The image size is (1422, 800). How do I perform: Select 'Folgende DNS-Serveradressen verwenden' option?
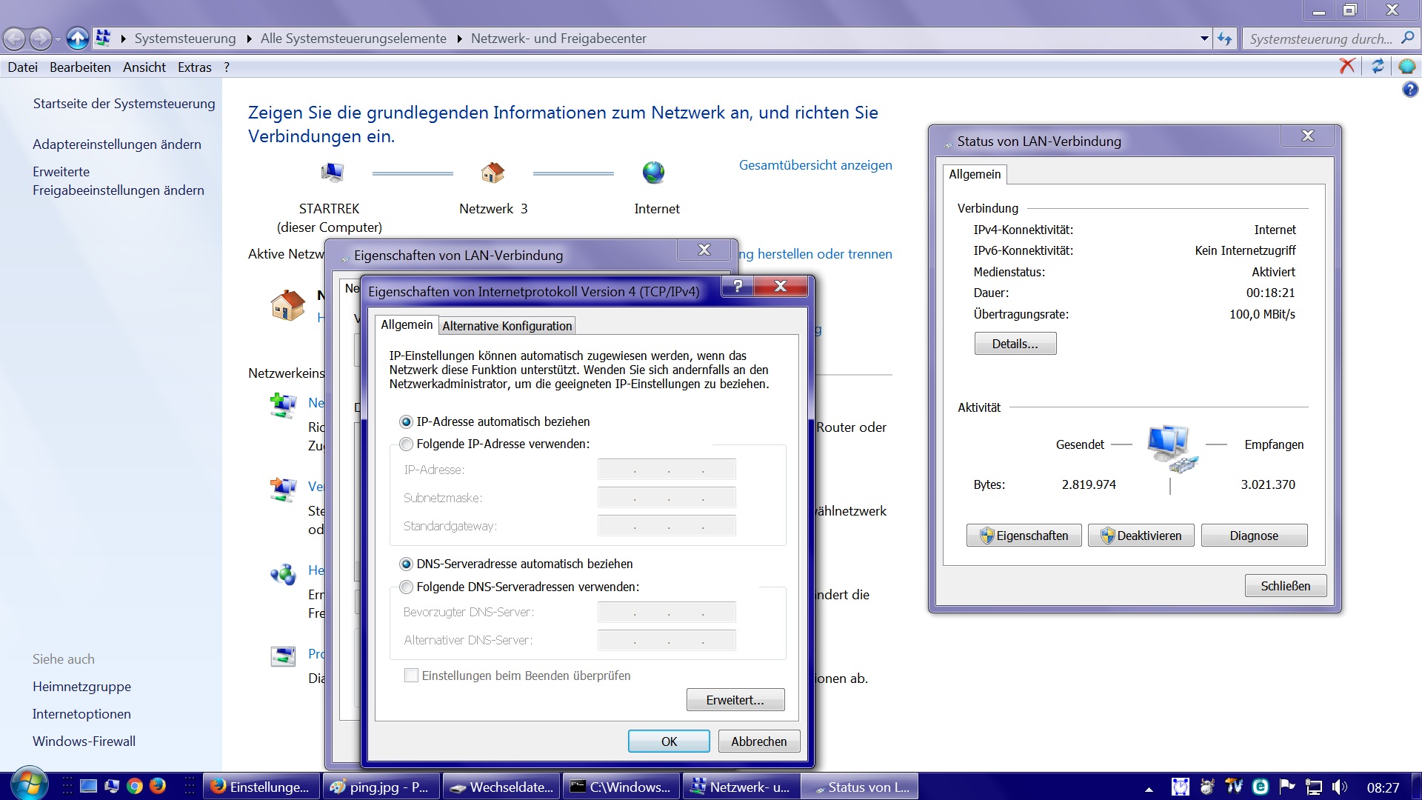click(x=406, y=587)
